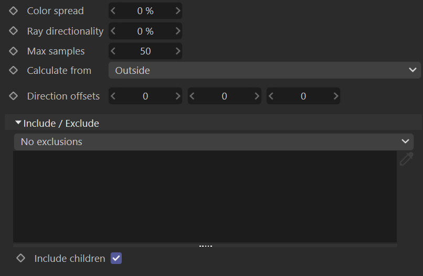Open the Calculate from Outside dropdown

(265, 70)
